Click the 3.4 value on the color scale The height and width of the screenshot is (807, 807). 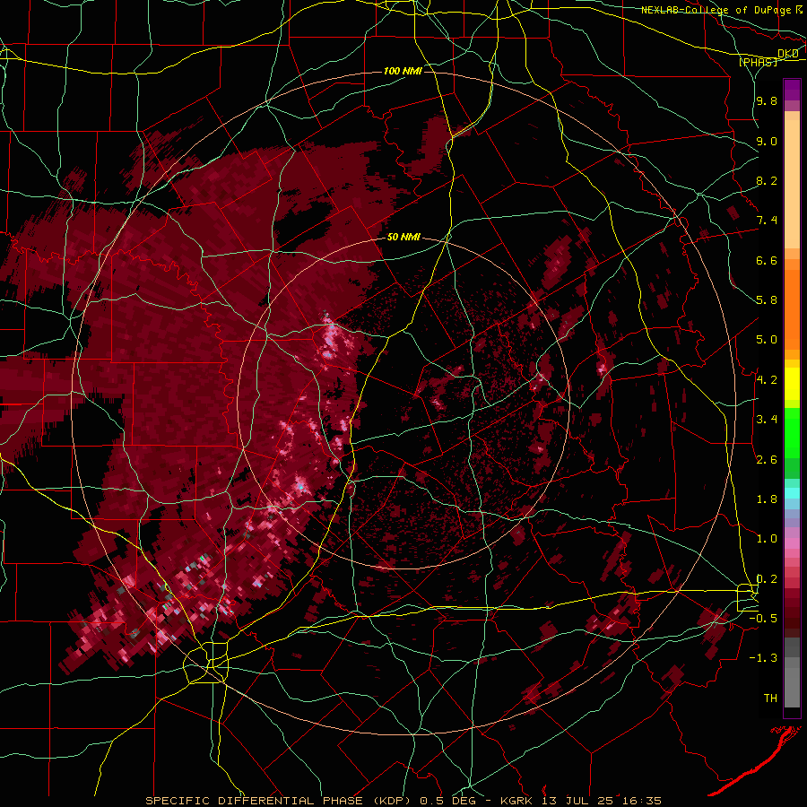(767, 420)
